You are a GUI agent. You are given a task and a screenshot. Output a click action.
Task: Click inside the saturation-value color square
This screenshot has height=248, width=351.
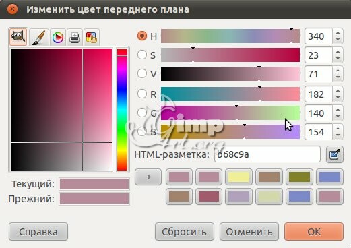pos(61,110)
